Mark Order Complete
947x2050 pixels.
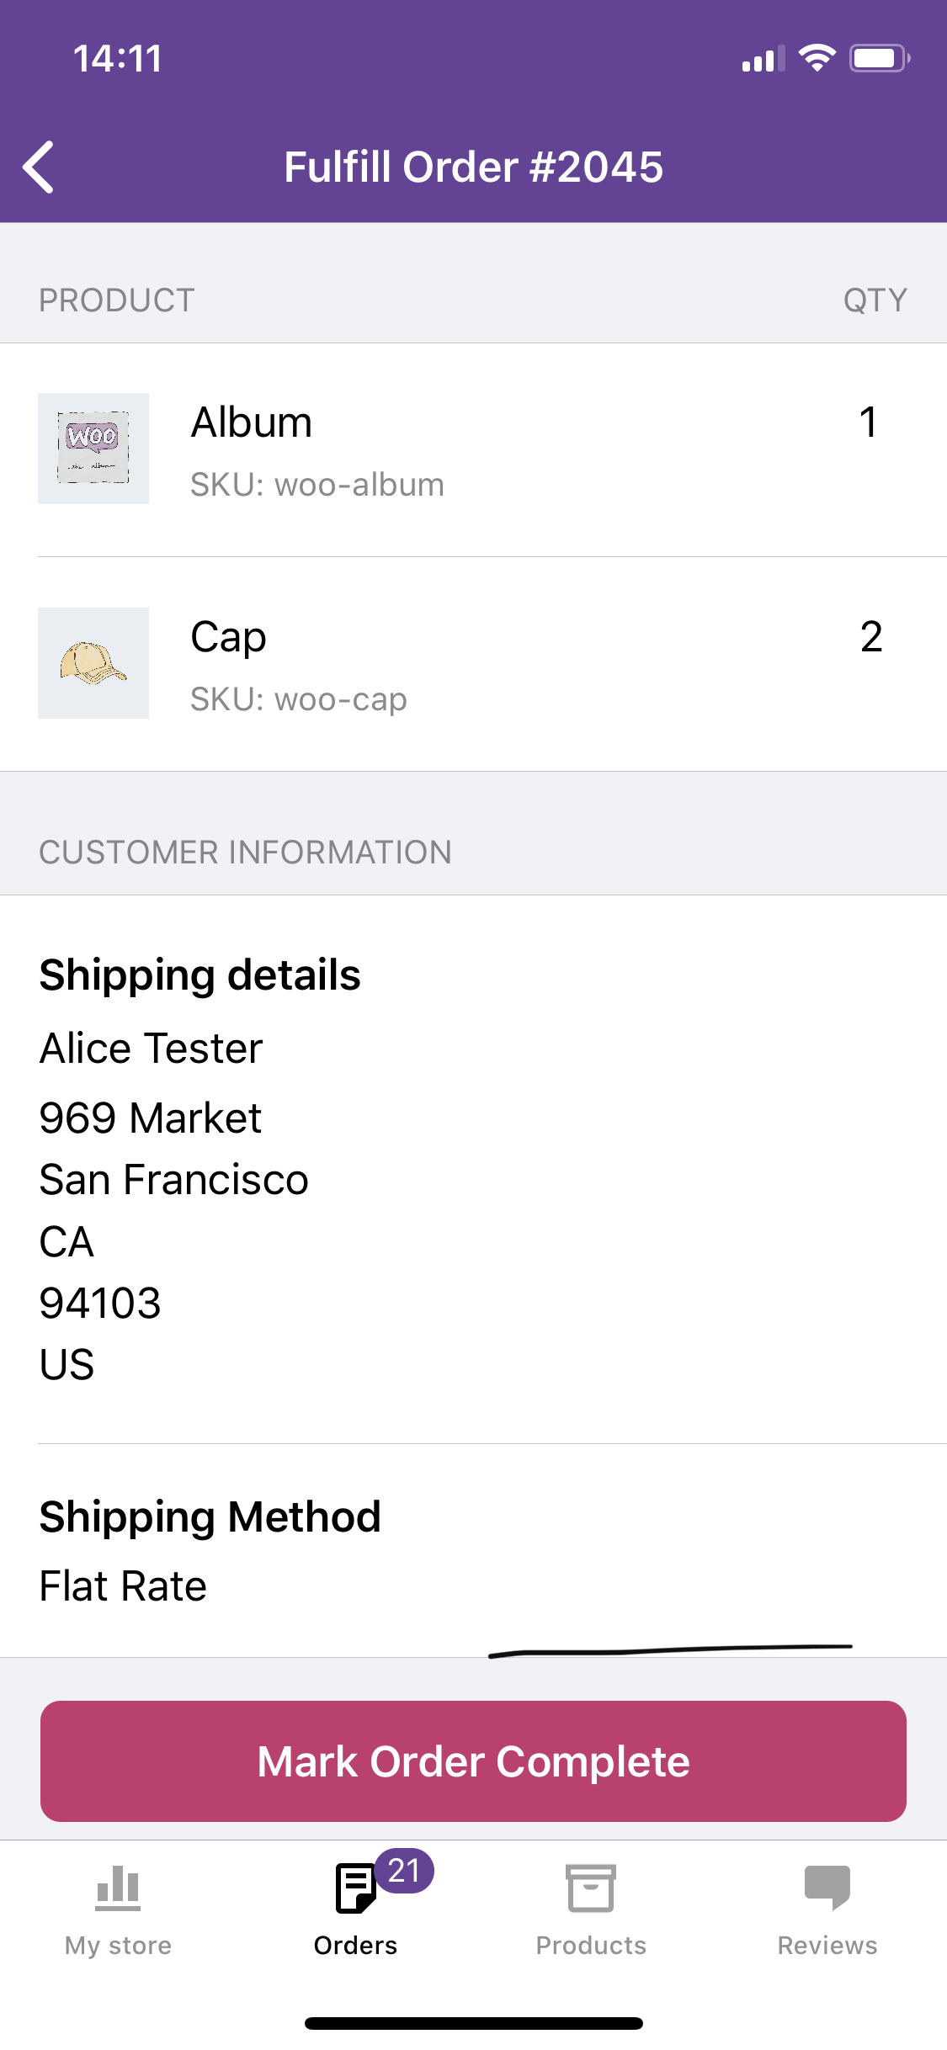click(473, 1761)
